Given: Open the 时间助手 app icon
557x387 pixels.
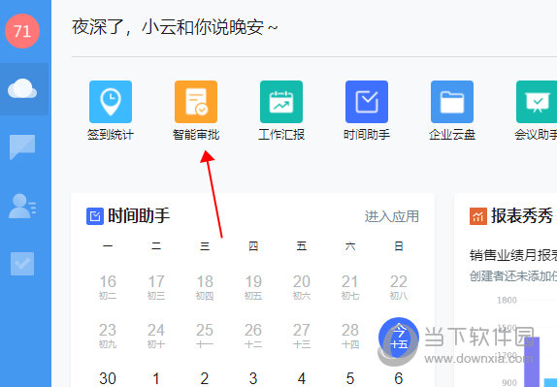Looking at the screenshot, I should tap(367, 102).
